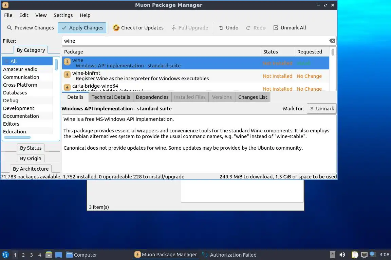Switch to virtual desktop 4
This screenshot has height=260, width=391.
pos(40,255)
